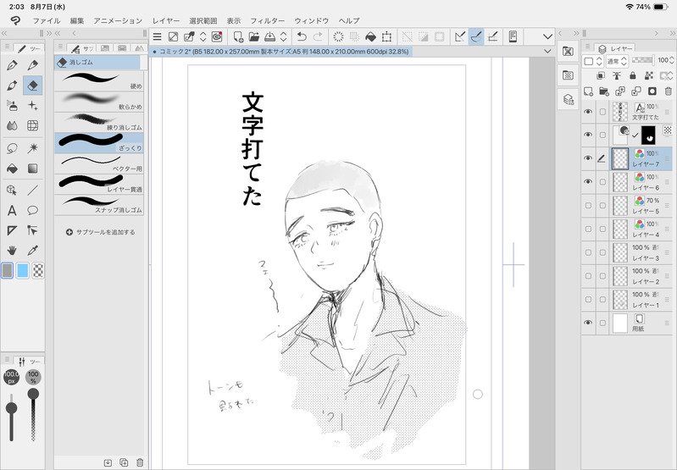Hide layer レイヤー 7 with eye icon
Screen dimensions: 677x470
[x=588, y=158]
